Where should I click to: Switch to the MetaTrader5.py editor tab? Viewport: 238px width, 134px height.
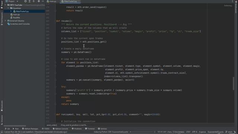click(x=70, y=1)
